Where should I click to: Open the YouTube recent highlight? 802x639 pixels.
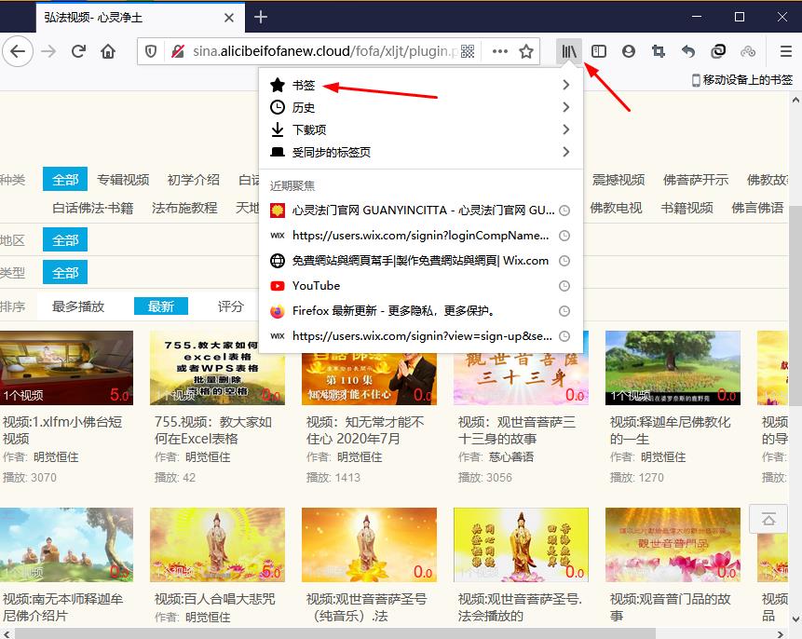click(420, 285)
